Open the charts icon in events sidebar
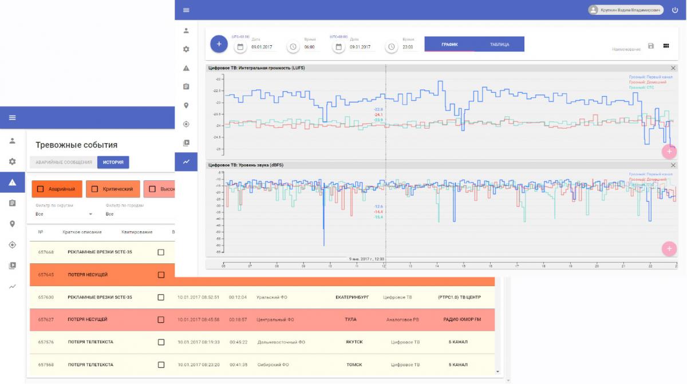 click(x=12, y=286)
